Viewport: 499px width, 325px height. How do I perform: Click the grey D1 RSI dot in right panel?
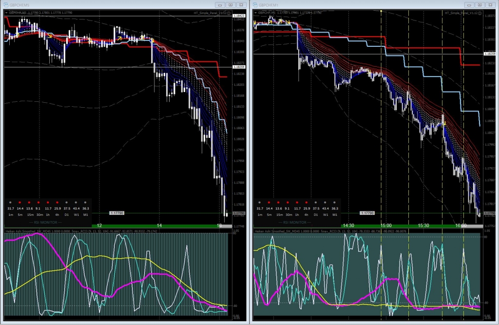pyautogui.click(x=316, y=202)
